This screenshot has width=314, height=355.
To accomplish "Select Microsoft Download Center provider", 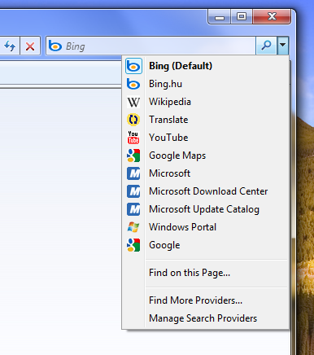I will coord(206,191).
